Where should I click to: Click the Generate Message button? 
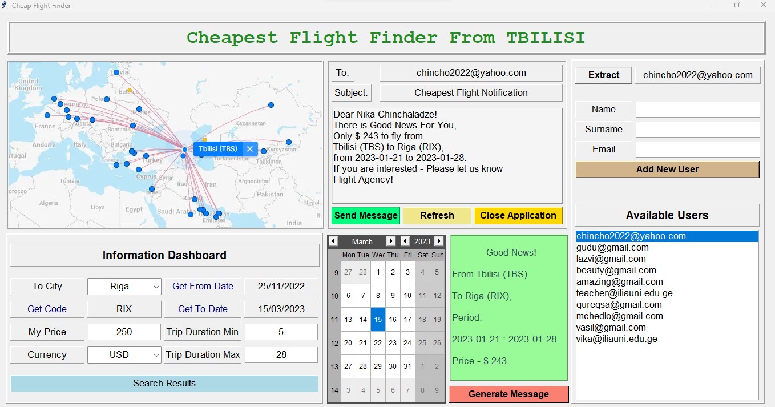coord(508,394)
